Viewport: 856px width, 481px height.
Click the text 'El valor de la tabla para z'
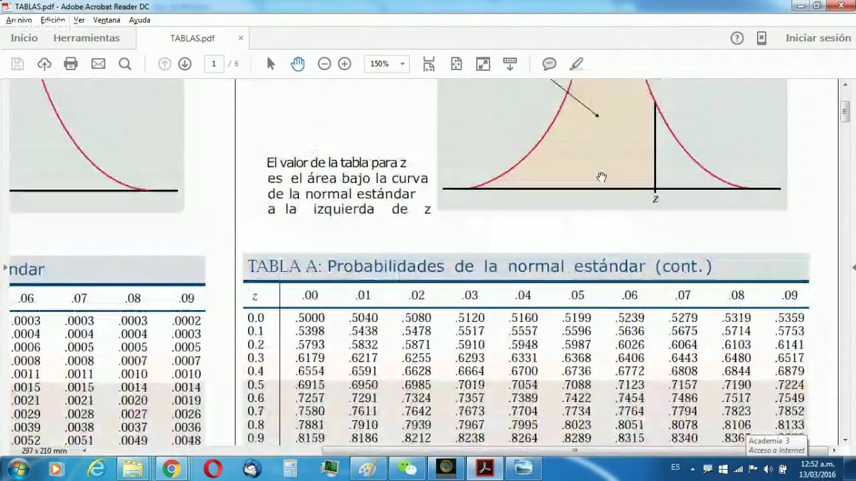pos(336,163)
